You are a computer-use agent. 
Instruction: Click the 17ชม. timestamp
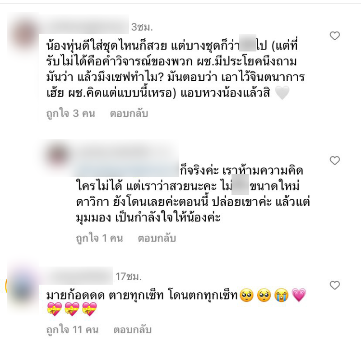[x=129, y=276]
